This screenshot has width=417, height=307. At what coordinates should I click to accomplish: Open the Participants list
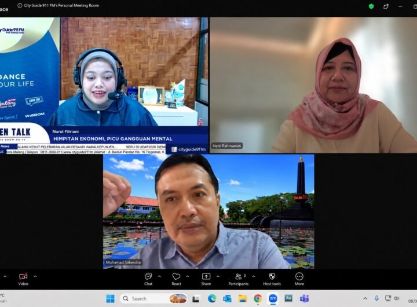click(x=238, y=279)
